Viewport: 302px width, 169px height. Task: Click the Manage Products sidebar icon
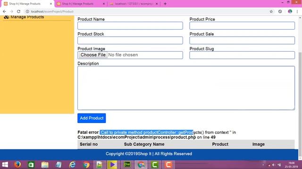point(7,17)
